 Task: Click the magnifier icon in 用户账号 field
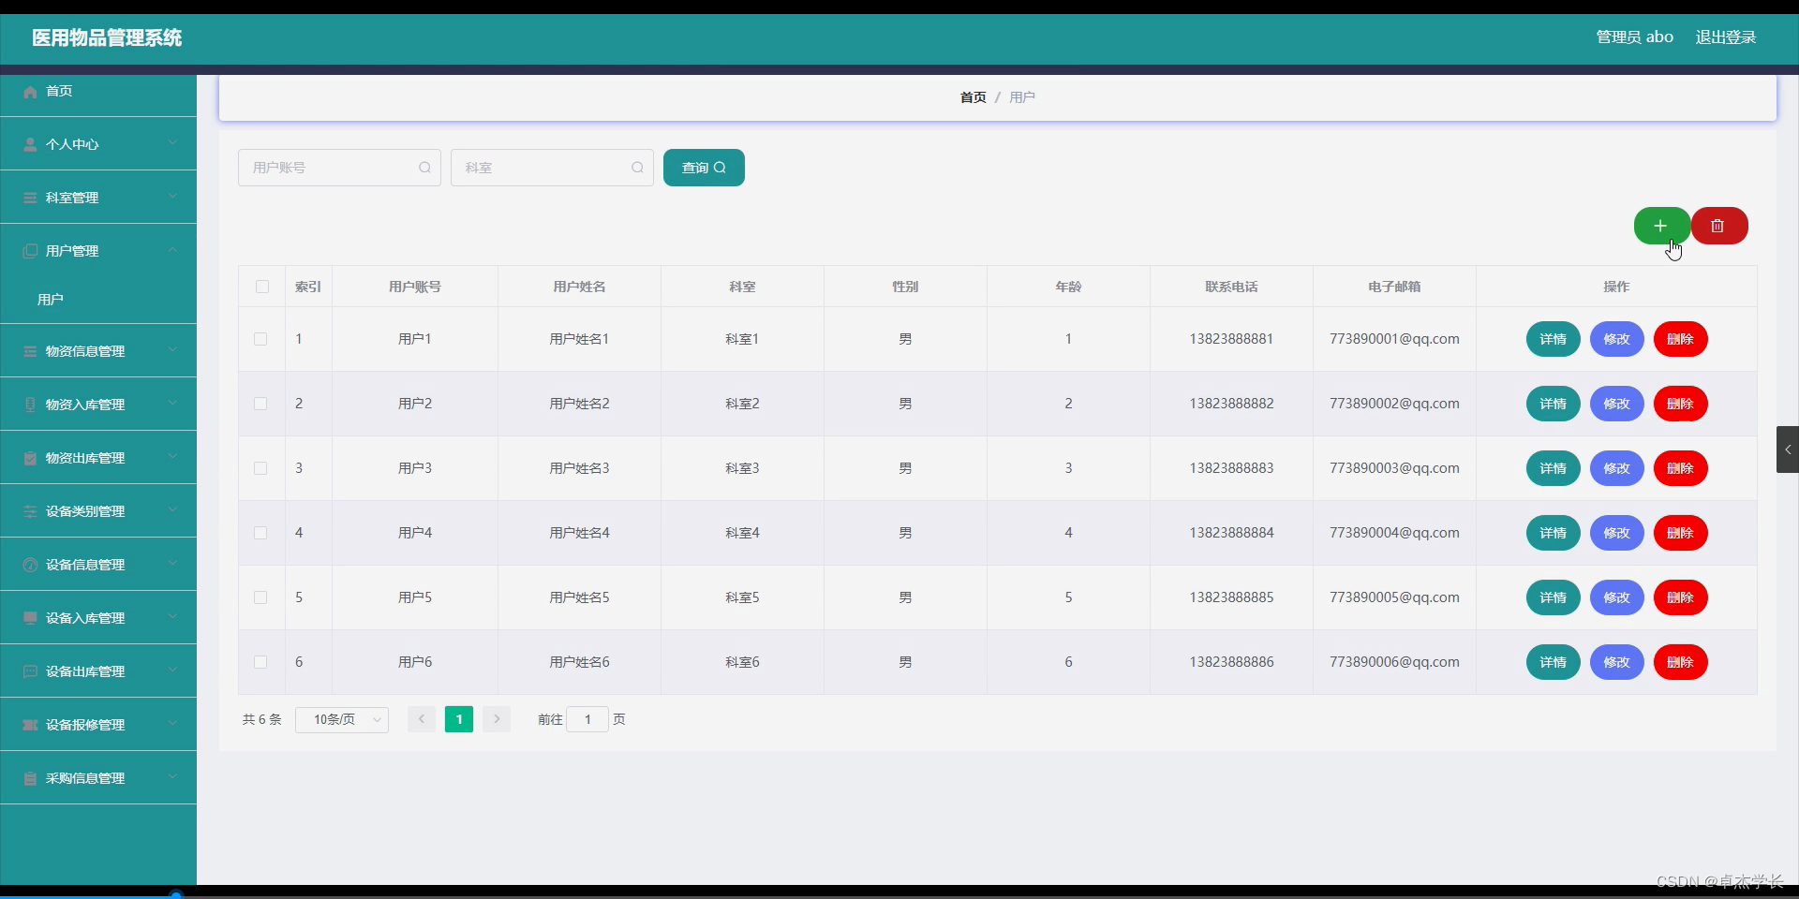click(424, 168)
